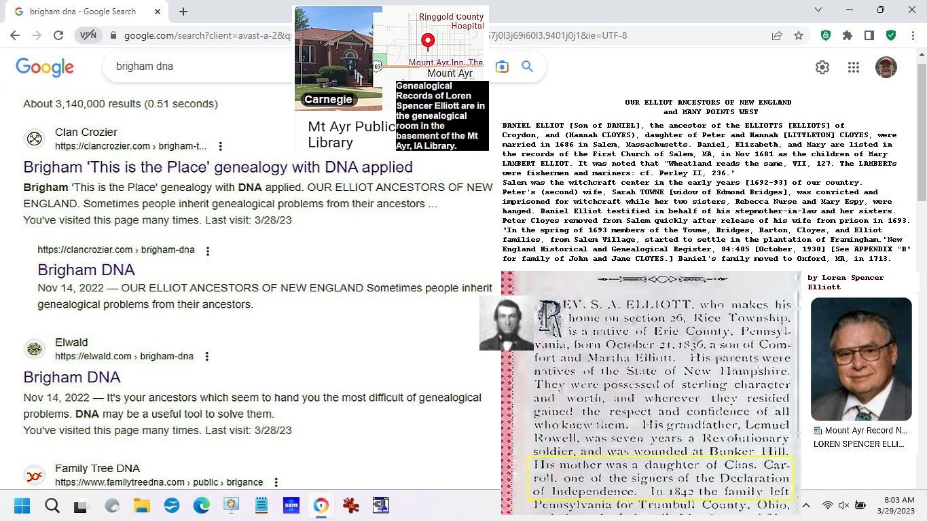The height and width of the screenshot is (521, 927).
Task: Toggle the browser side panel icon
Action: coord(869,35)
